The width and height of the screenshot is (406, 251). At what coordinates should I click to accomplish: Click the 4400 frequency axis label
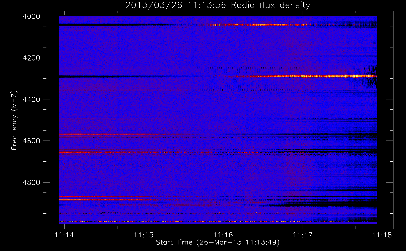pyautogui.click(x=31, y=99)
